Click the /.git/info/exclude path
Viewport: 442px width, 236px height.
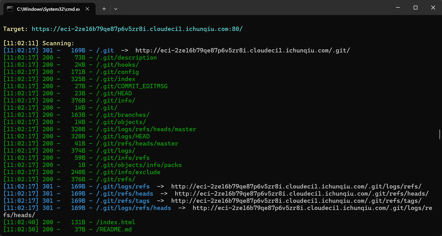[128, 172]
